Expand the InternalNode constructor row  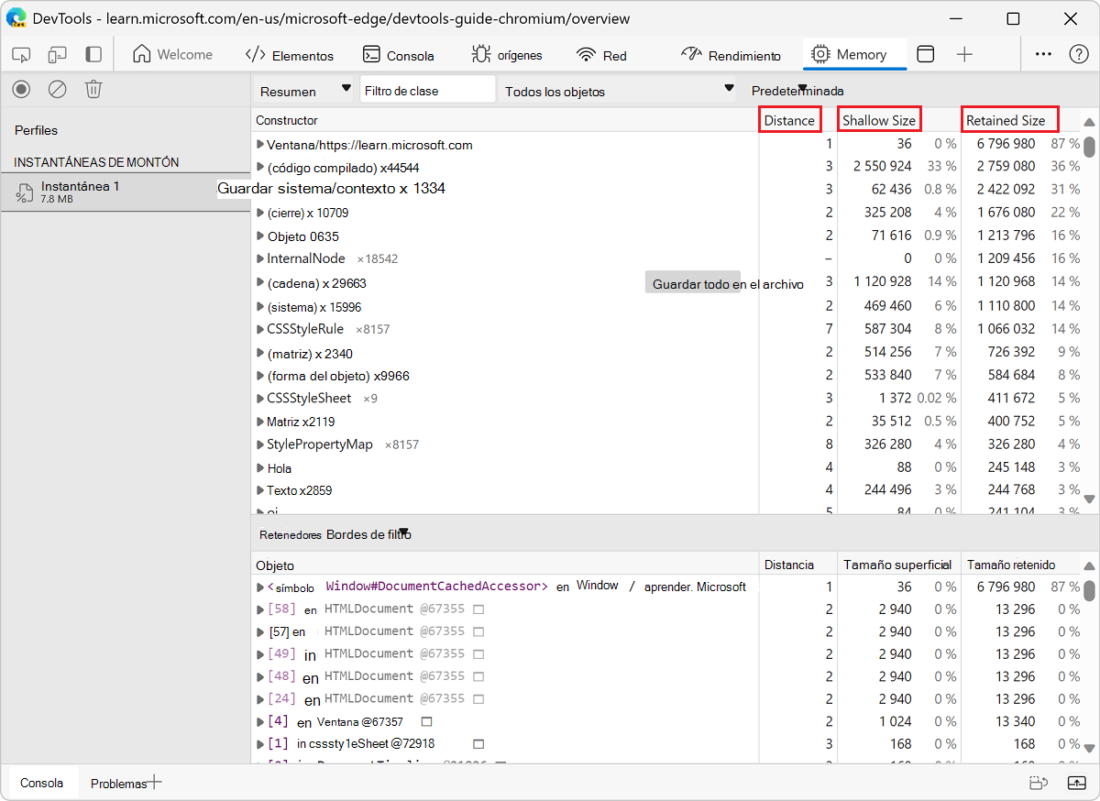(x=260, y=258)
